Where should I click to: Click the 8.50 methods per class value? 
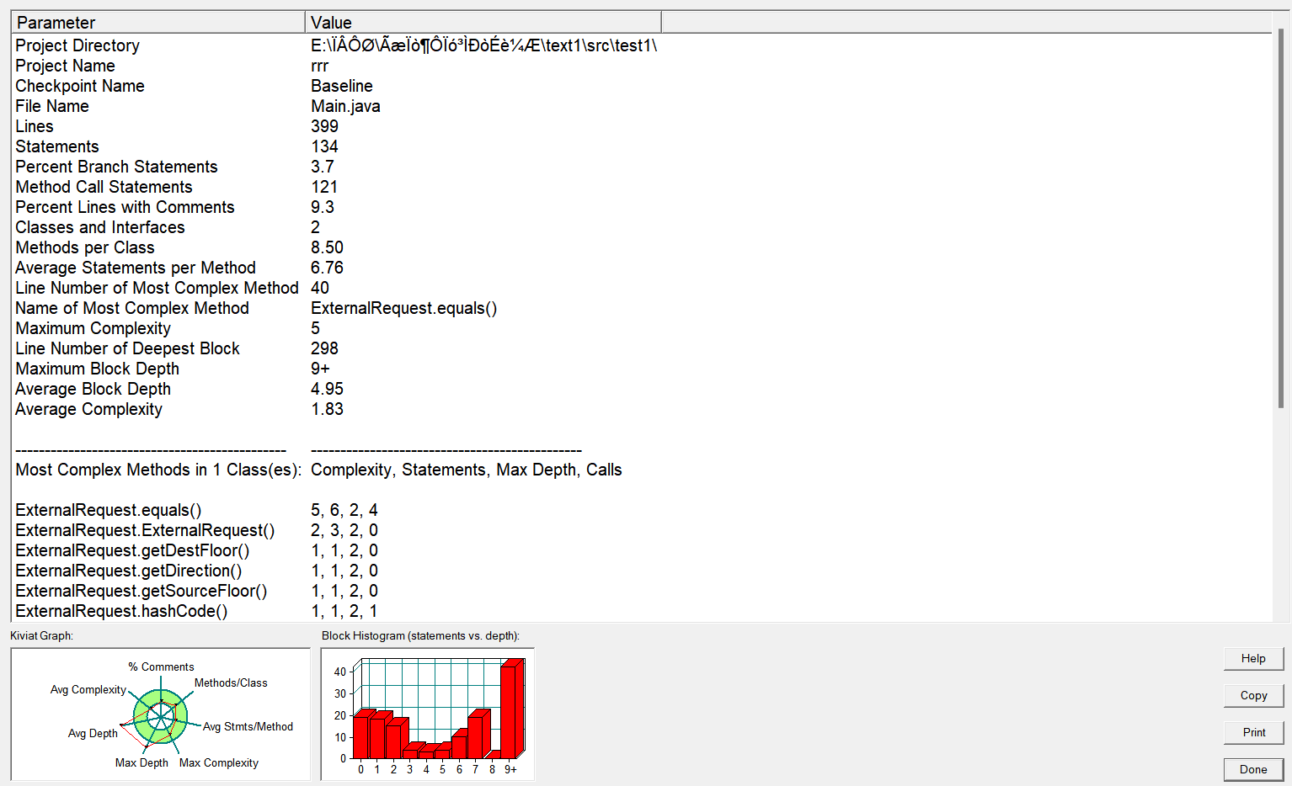coord(327,247)
